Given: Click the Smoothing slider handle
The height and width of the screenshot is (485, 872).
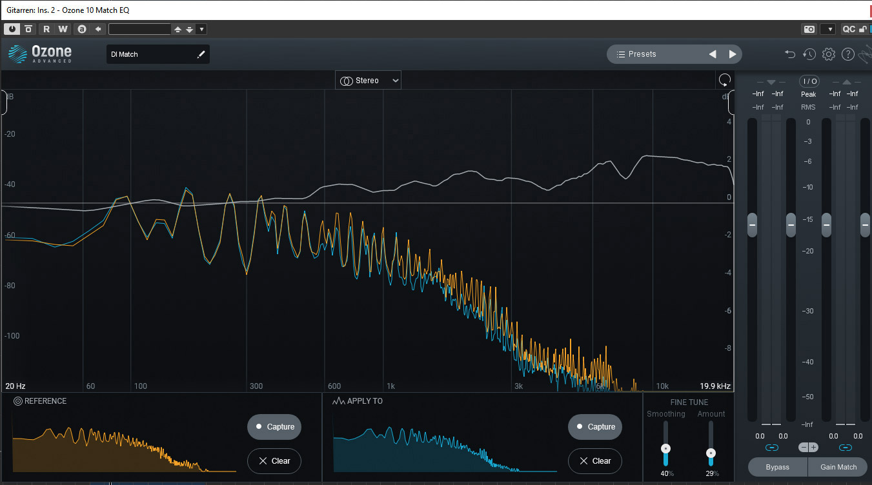Looking at the screenshot, I should tap(665, 448).
